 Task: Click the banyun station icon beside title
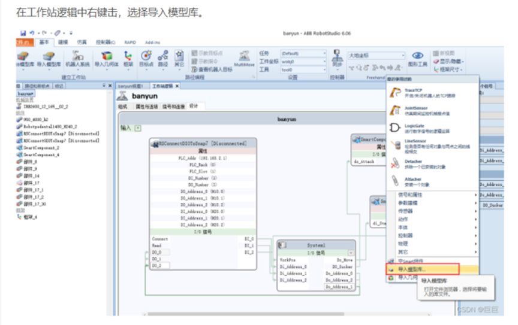pos(122,96)
